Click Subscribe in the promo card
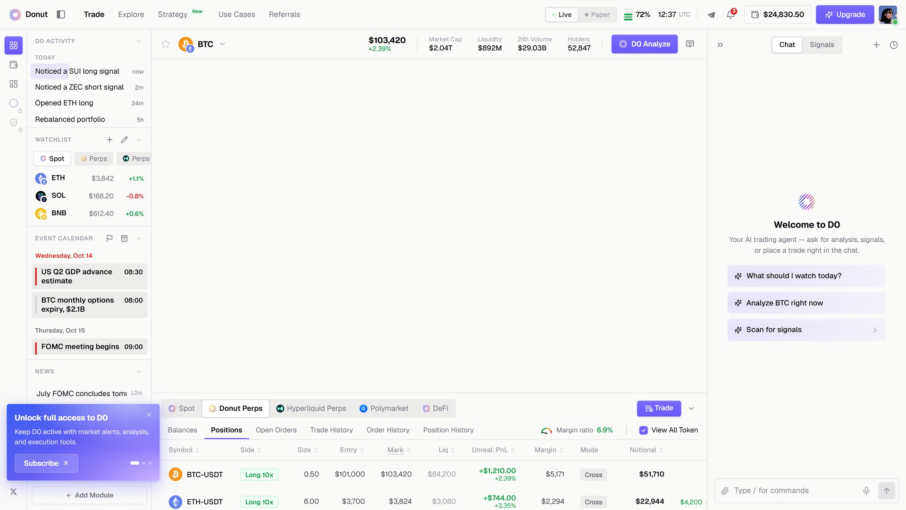906x510 pixels. (x=46, y=463)
